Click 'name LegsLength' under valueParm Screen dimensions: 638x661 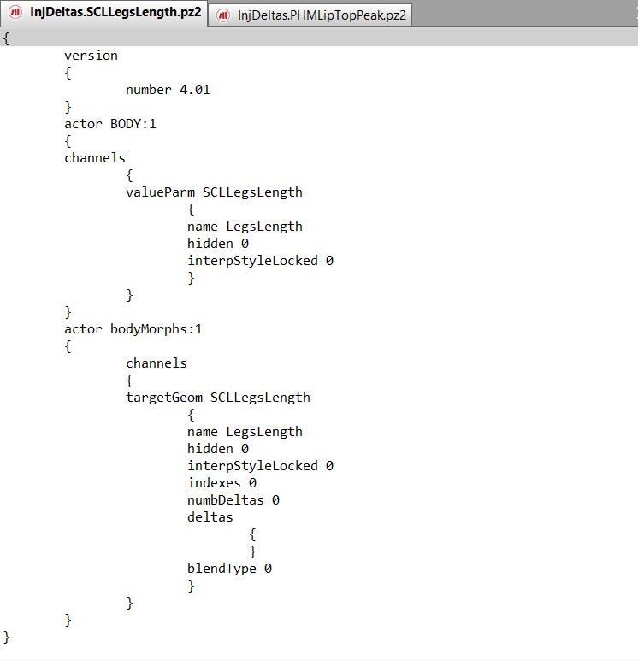click(x=245, y=227)
